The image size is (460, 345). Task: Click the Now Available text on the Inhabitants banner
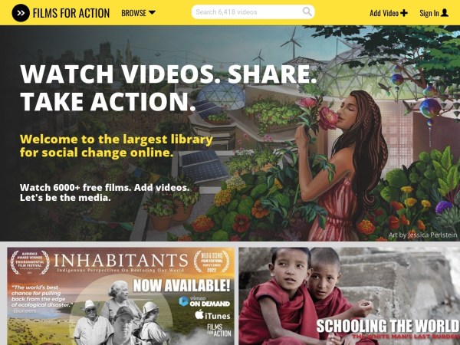[182, 285]
